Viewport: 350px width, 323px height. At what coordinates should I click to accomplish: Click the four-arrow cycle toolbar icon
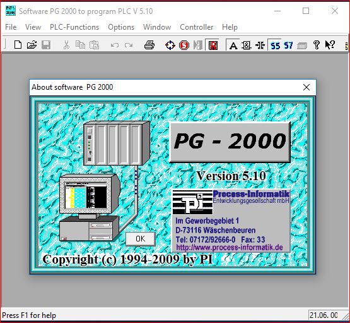click(170, 45)
